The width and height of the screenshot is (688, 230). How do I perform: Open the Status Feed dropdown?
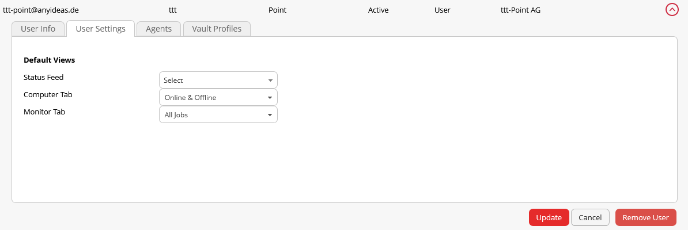[x=218, y=80]
